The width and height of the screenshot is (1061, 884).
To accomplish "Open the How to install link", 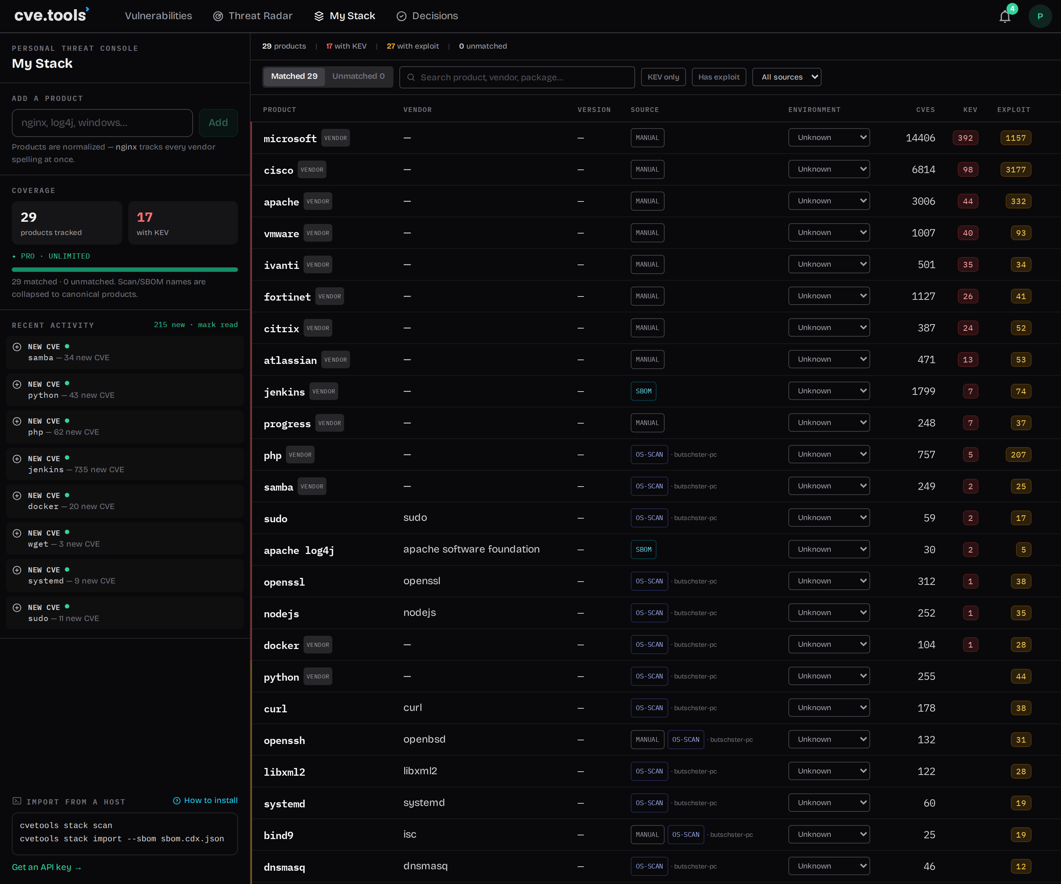I will [x=205, y=801].
